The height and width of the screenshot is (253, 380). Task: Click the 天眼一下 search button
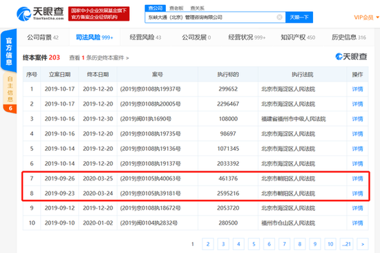tap(299, 17)
